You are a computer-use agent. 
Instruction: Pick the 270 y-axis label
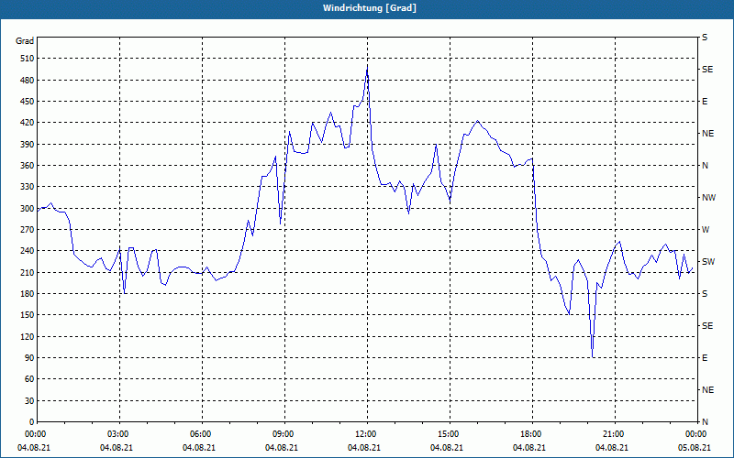[28, 230]
